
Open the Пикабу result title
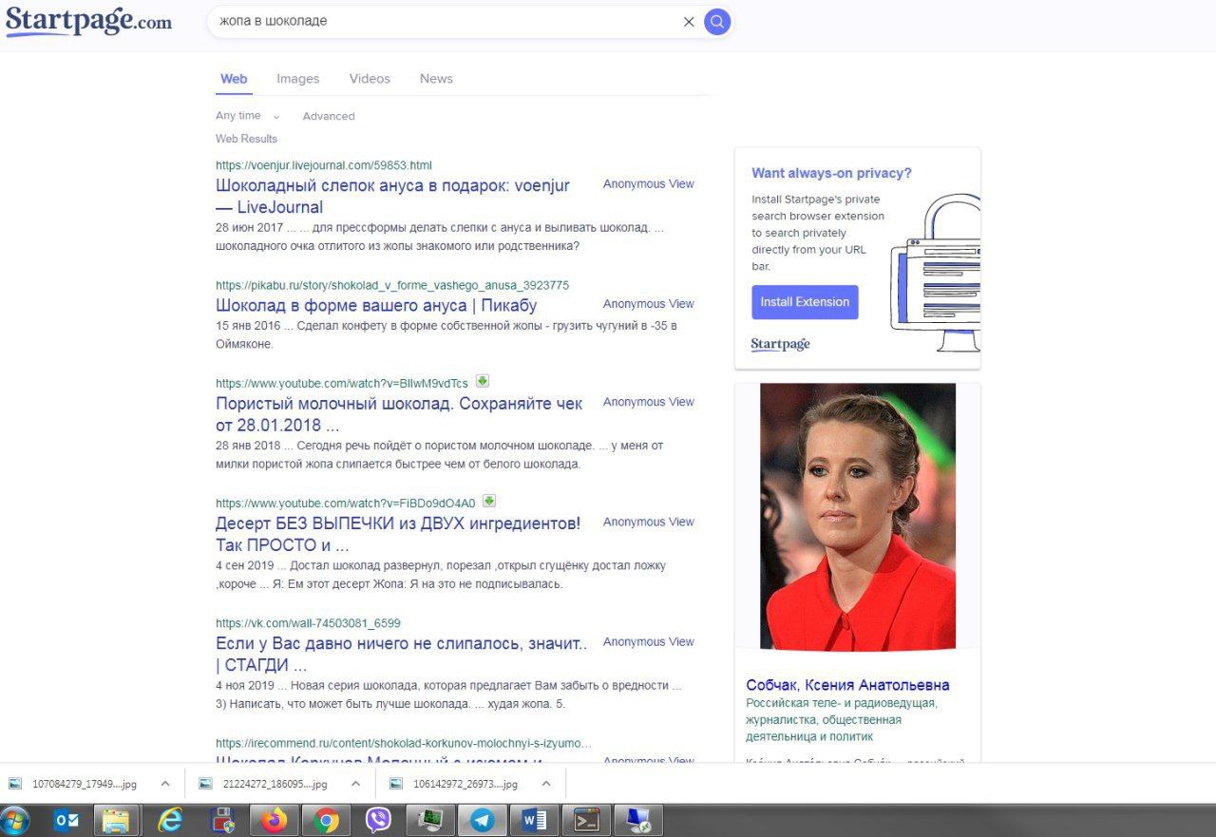(376, 306)
